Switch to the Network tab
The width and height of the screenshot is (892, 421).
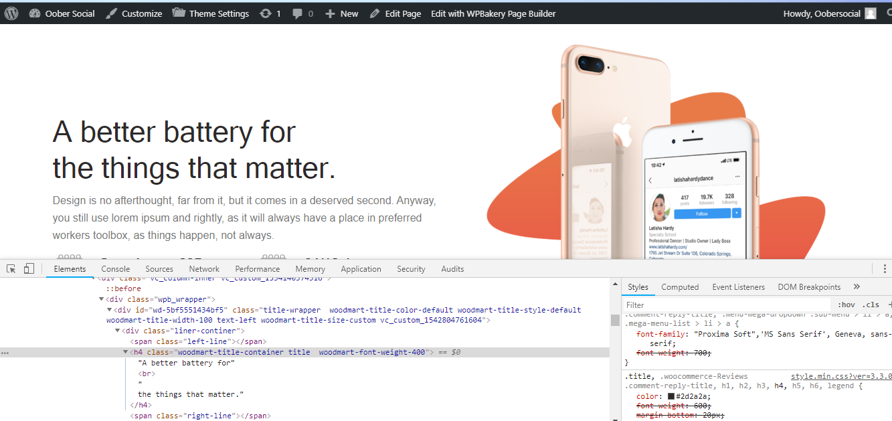(204, 269)
